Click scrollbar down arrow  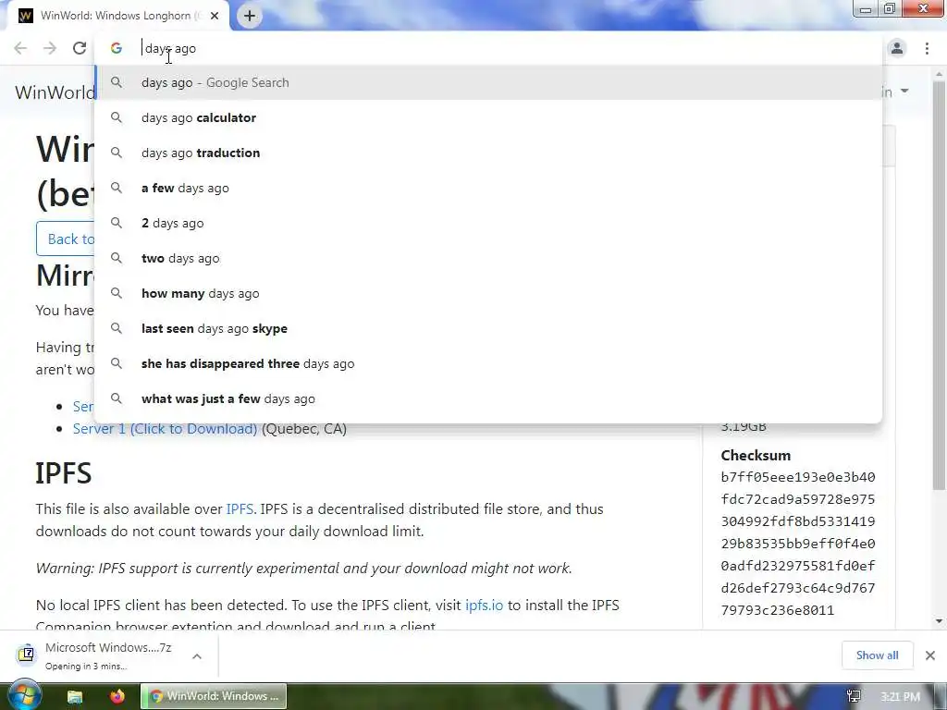click(939, 620)
